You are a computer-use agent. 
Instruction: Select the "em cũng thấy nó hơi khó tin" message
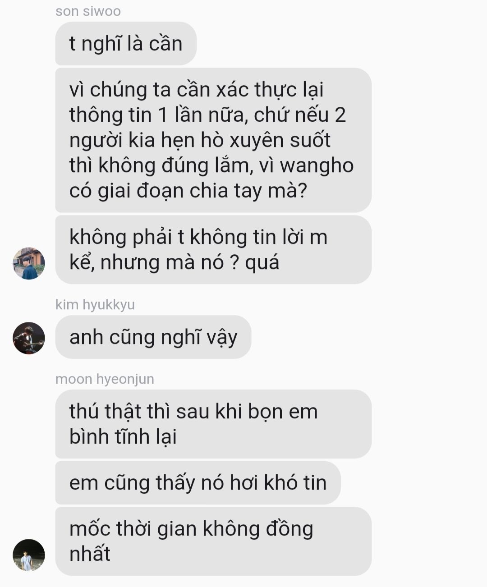(x=198, y=482)
